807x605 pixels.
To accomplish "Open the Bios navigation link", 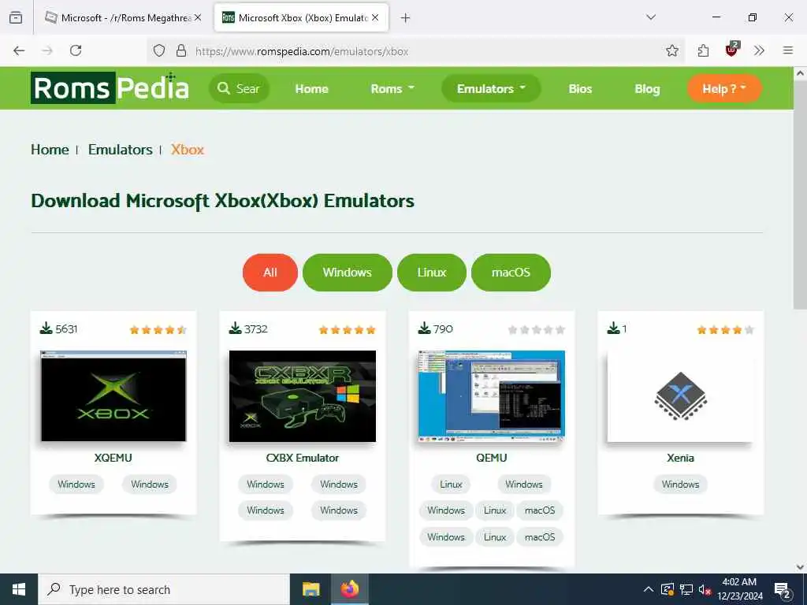I will pos(580,89).
